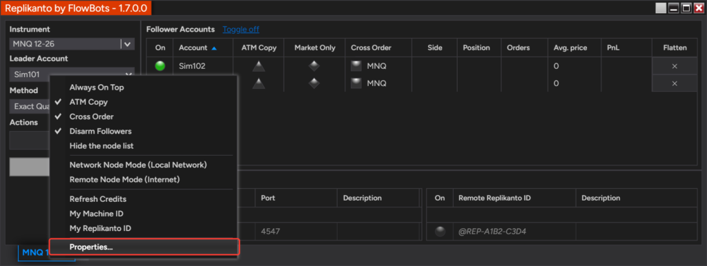The image size is (707, 266).
Task: Uncheck ATM Copy in the context menu
Action: (x=144, y=102)
